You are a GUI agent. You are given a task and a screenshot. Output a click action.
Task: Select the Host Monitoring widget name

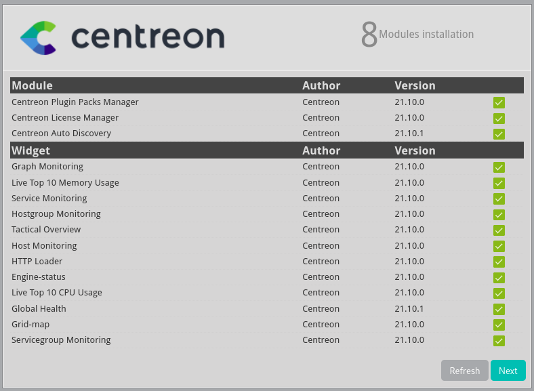point(44,246)
